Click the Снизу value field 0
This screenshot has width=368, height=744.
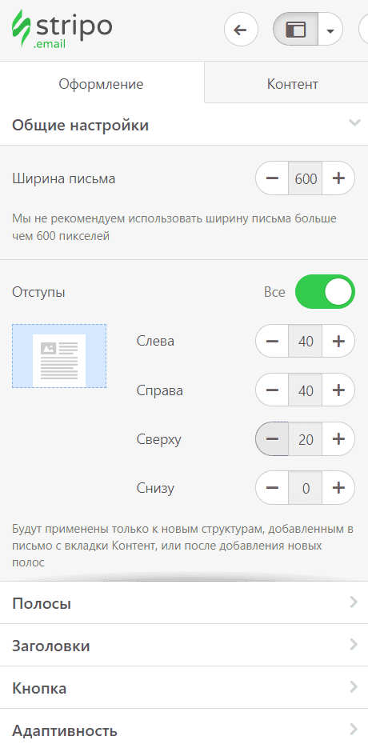[306, 488]
